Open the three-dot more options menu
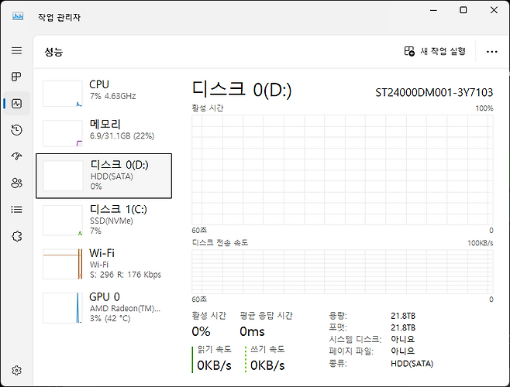 coord(491,51)
